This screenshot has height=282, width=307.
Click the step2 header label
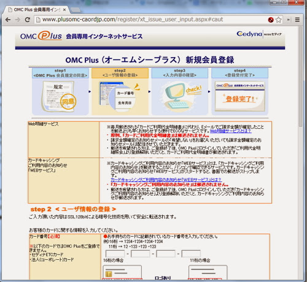[x=120, y=73]
